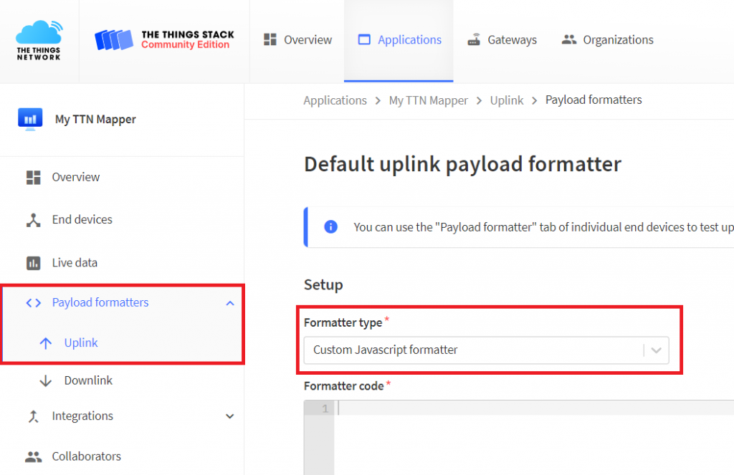The height and width of the screenshot is (475, 734).
Task: Click the Collaborators people icon
Action: click(33, 456)
